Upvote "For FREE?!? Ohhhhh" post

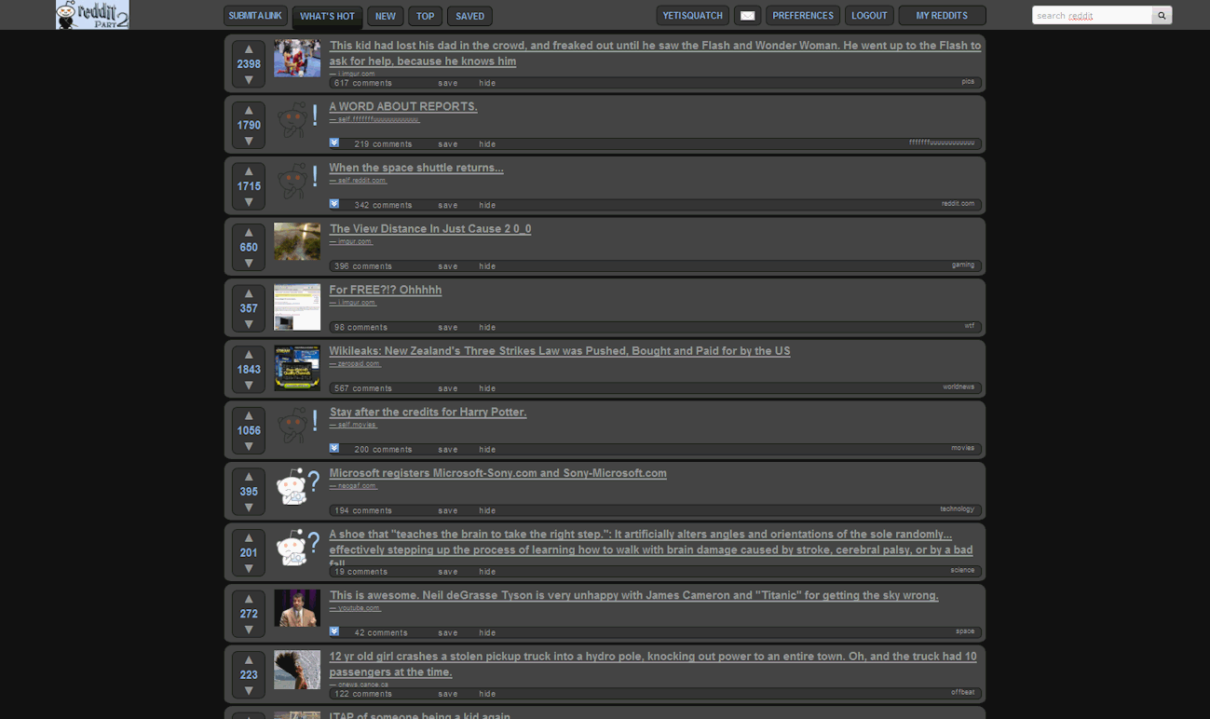(249, 293)
